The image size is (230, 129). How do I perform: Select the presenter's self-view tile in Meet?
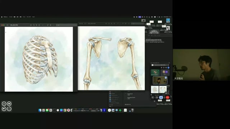[160, 80]
